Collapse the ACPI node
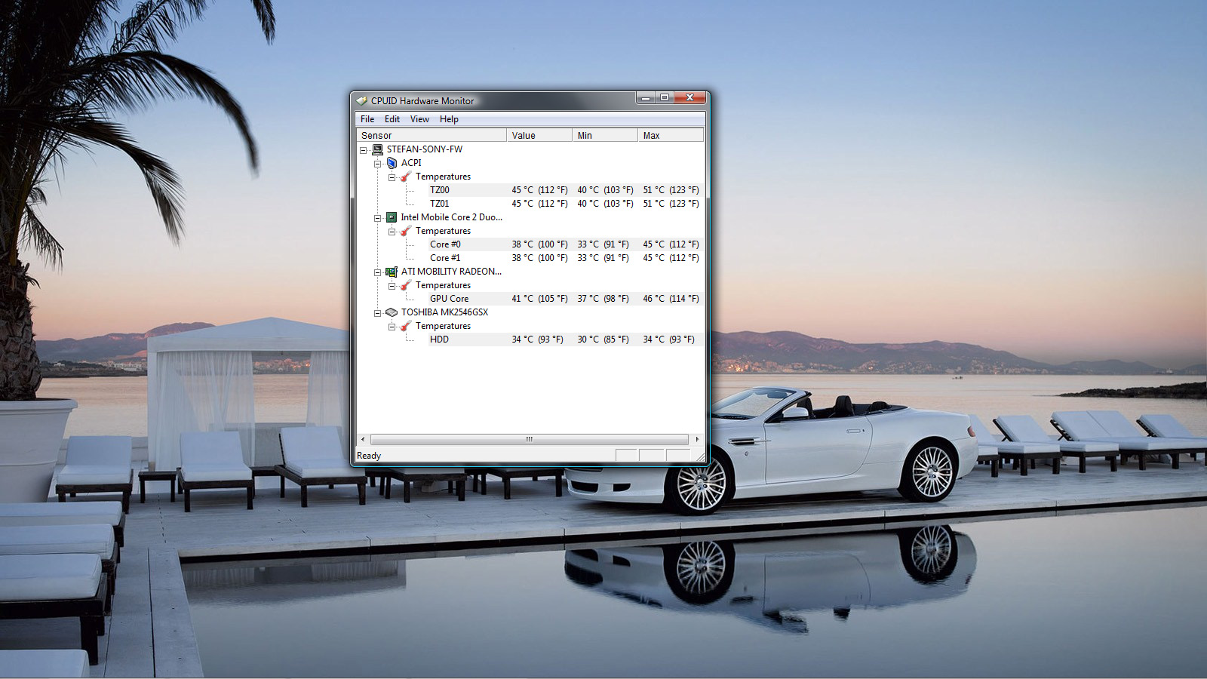The height and width of the screenshot is (679, 1207). click(378, 164)
